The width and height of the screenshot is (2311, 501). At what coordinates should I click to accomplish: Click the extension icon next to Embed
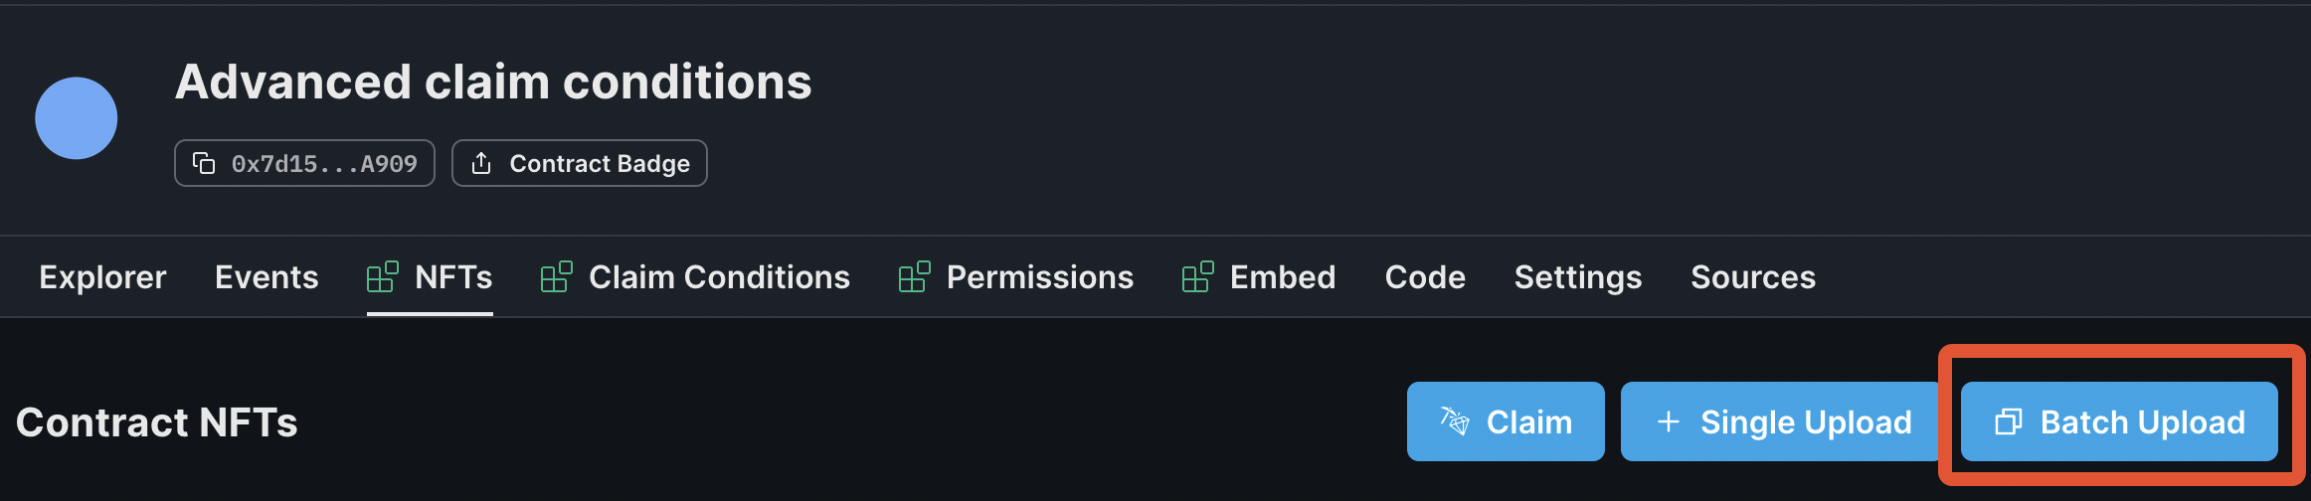pos(1198,276)
